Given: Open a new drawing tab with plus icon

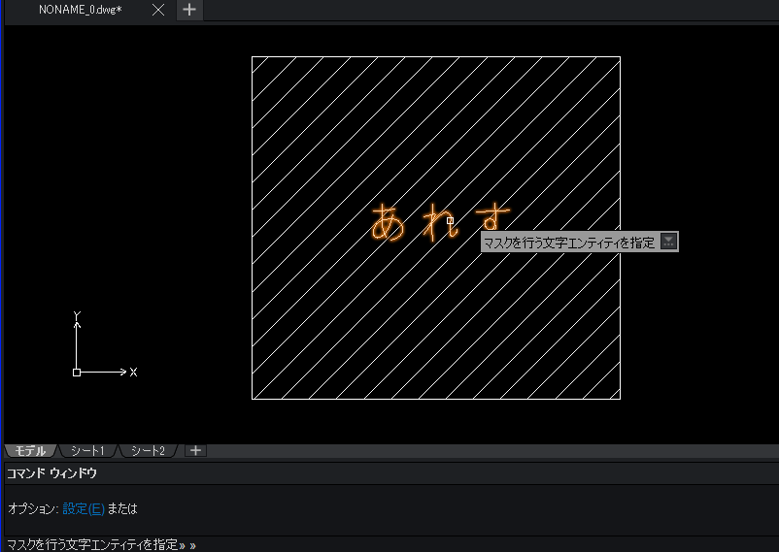Looking at the screenshot, I should (x=189, y=10).
